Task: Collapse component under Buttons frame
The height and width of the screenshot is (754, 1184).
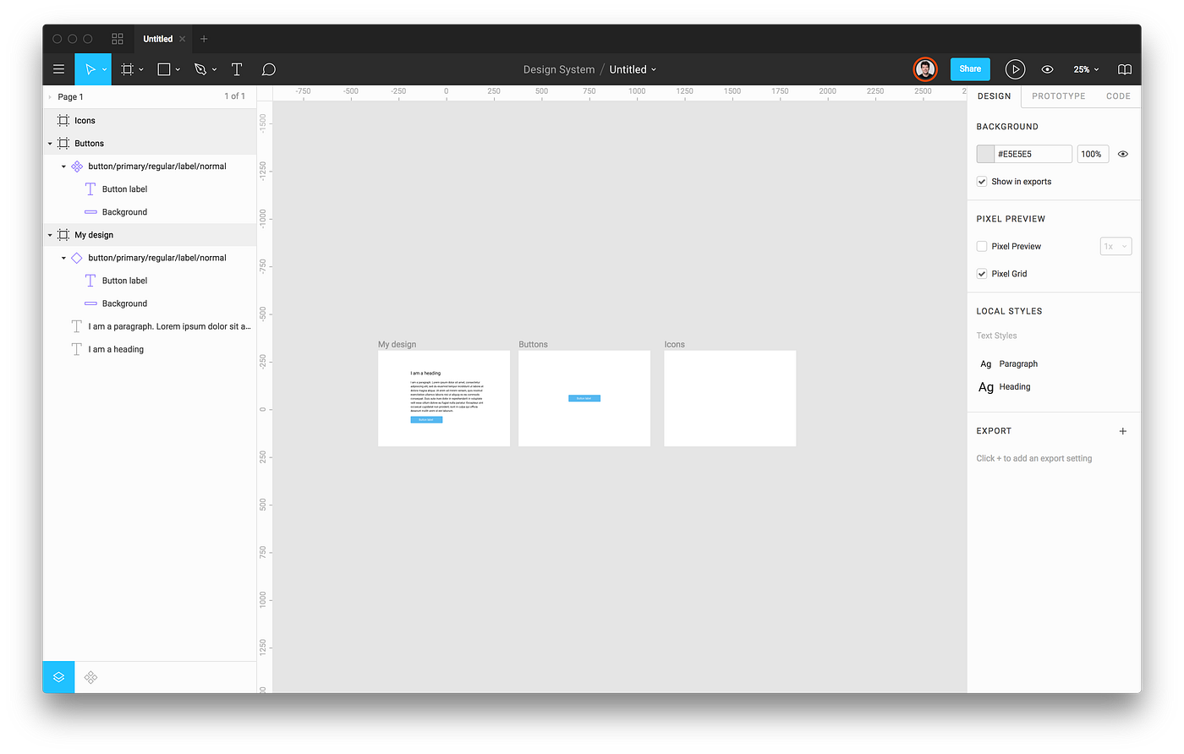Action: [63, 167]
